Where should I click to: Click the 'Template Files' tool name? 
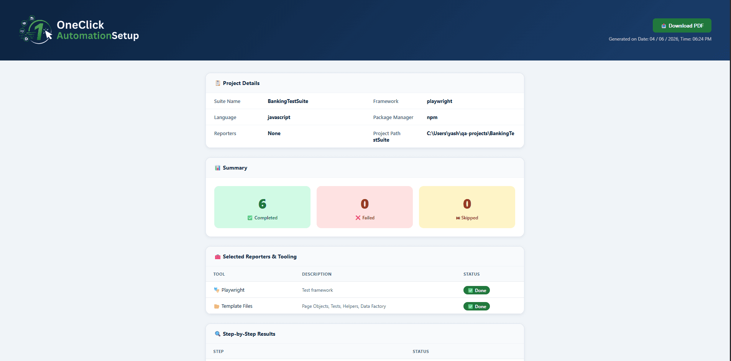237,306
